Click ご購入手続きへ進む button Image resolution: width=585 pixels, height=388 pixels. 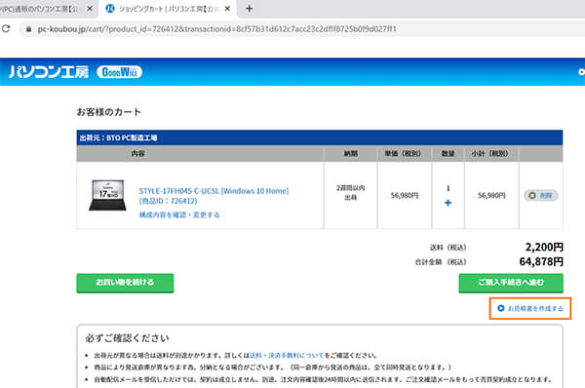pos(511,283)
